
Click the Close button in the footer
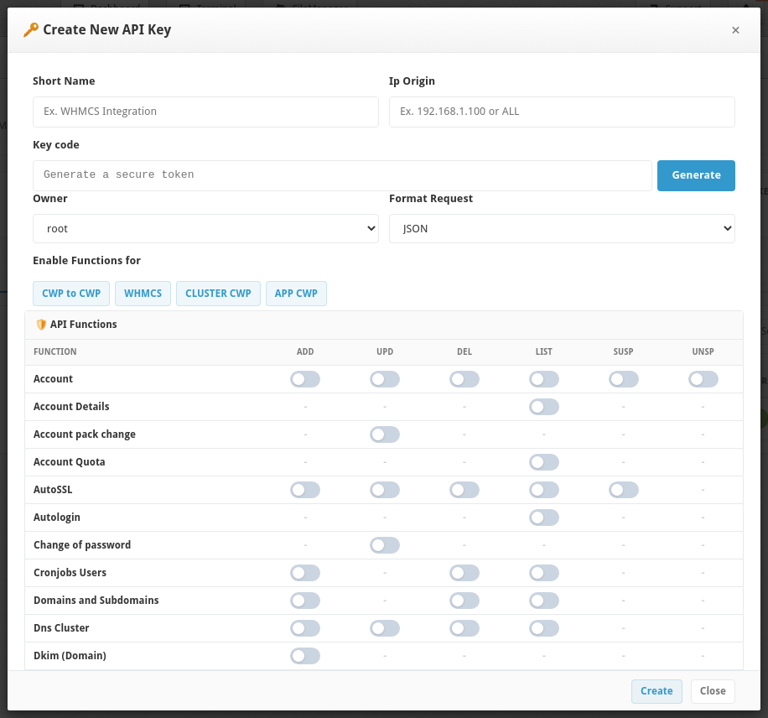(713, 691)
